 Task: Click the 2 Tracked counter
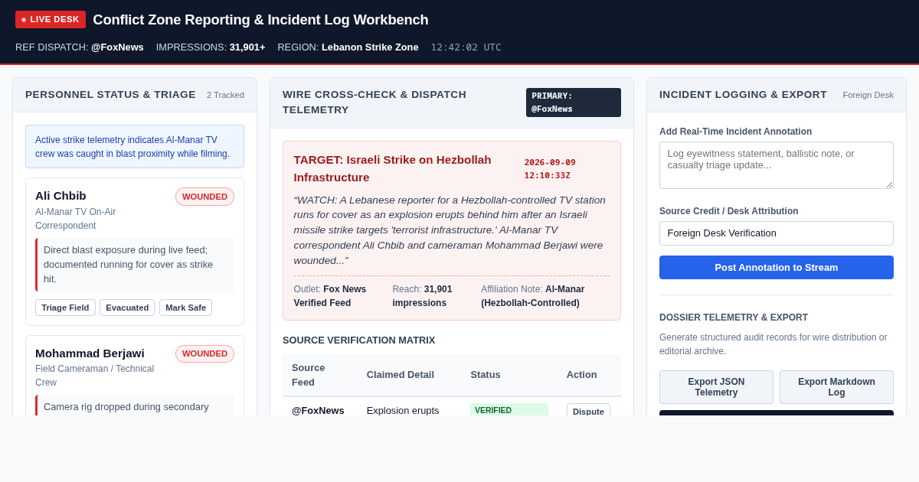tap(225, 95)
